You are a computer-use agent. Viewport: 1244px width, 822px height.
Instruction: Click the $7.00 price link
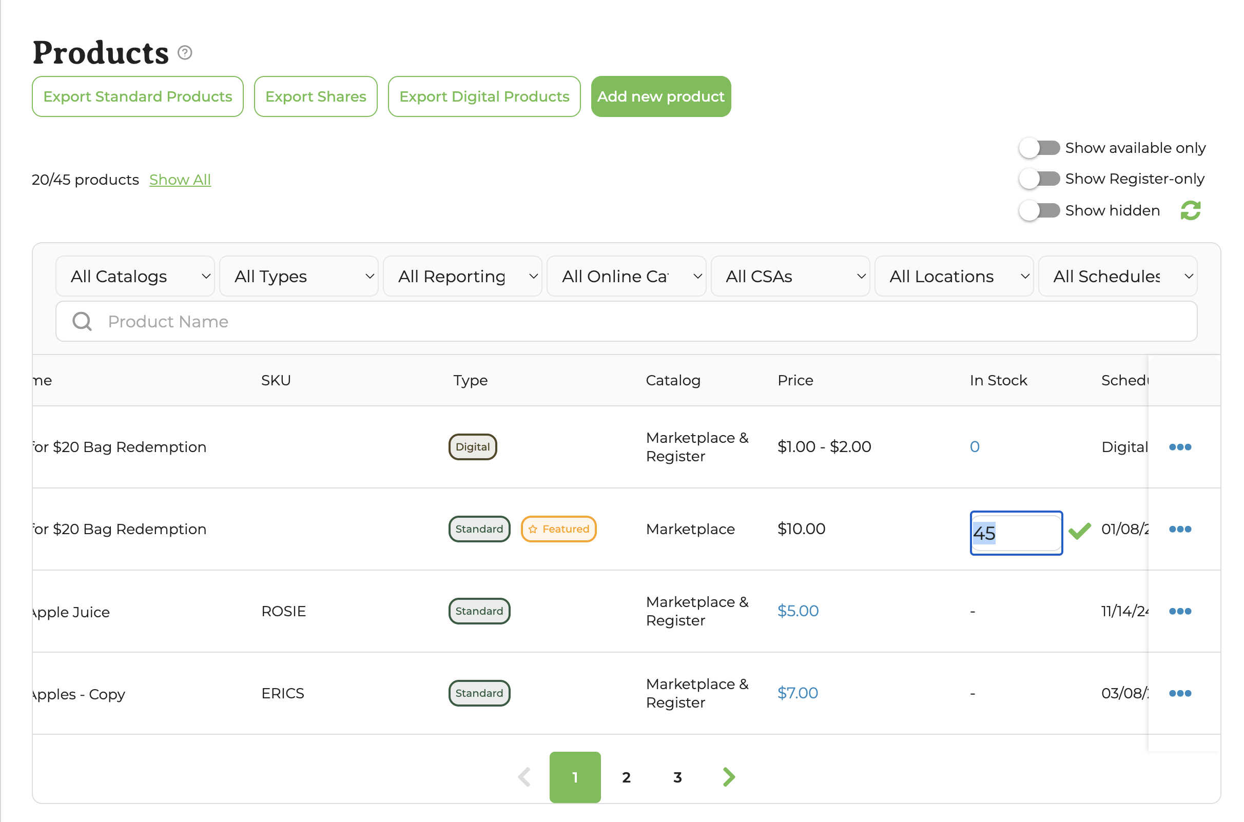point(798,693)
